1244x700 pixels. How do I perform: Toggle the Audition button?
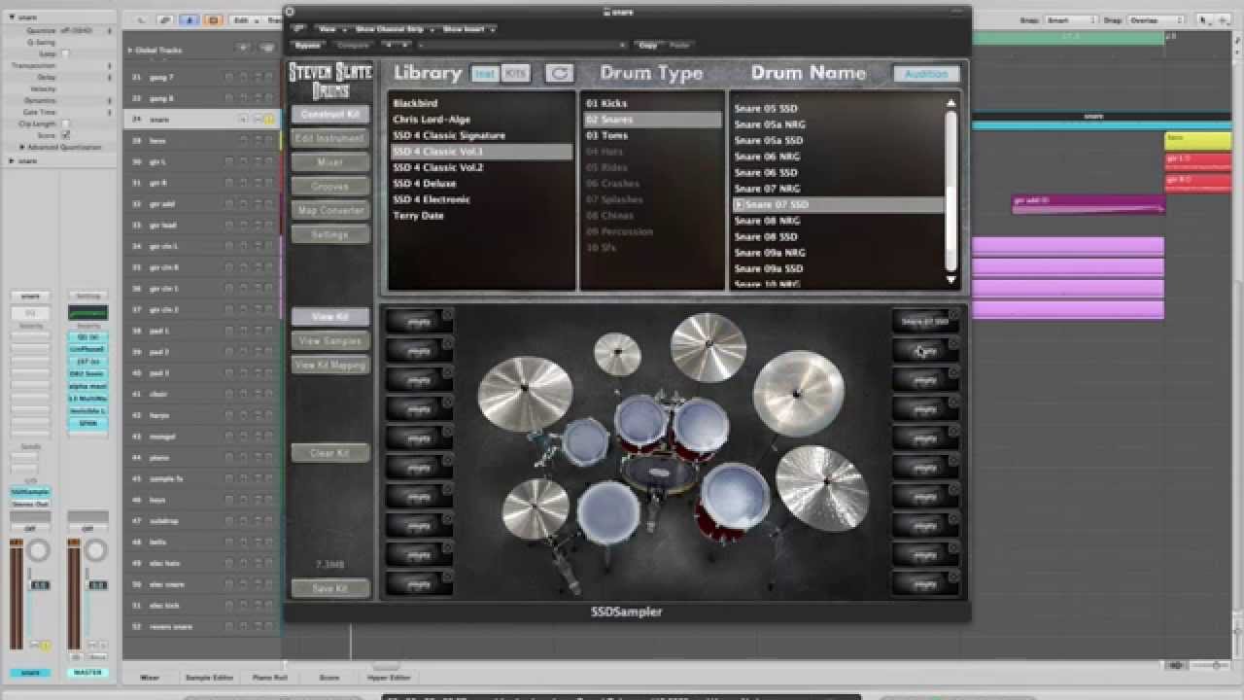pyautogui.click(x=926, y=74)
